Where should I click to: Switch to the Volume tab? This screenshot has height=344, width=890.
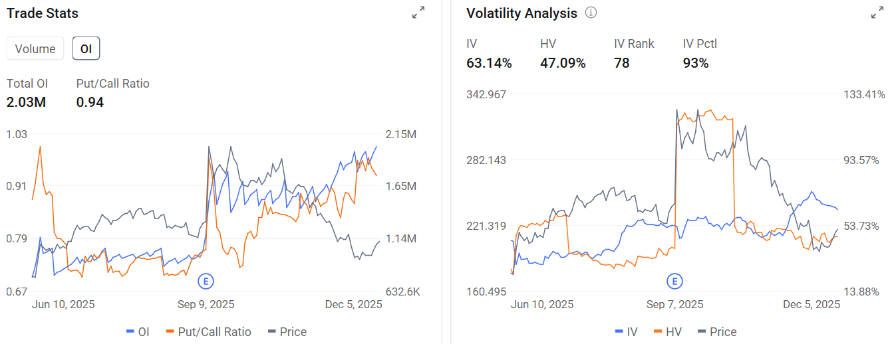coord(35,48)
